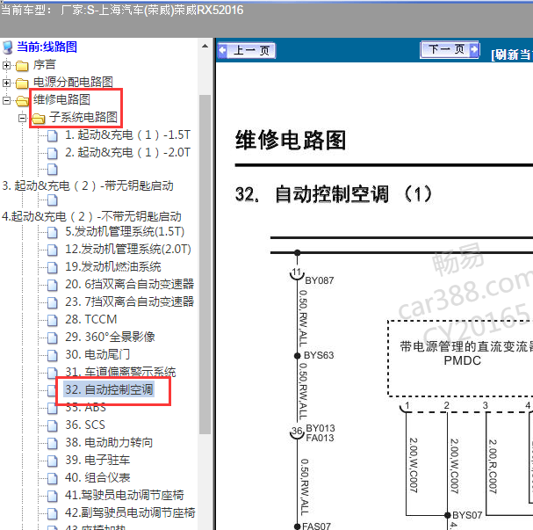Click page icon for 23. 7挡双离合自动变速器
Screen dimensions: 533x530
[x=53, y=302]
